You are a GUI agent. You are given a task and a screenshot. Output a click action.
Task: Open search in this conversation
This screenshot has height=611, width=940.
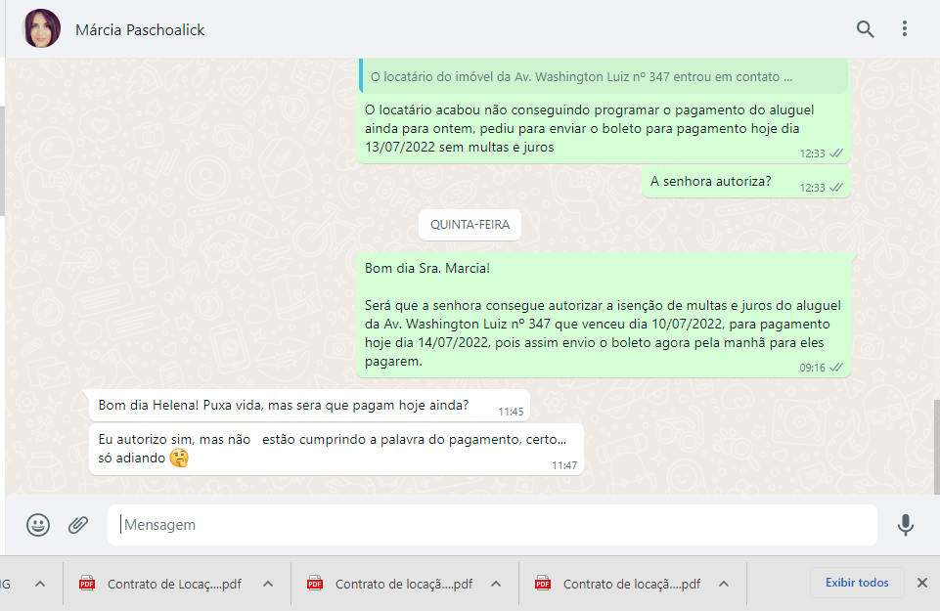[x=865, y=29]
